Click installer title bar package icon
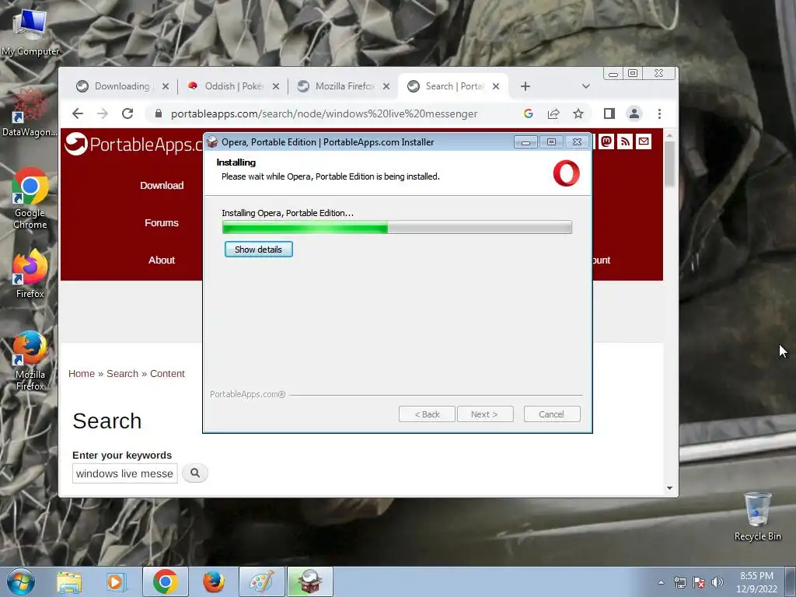796x597 pixels. (x=213, y=142)
